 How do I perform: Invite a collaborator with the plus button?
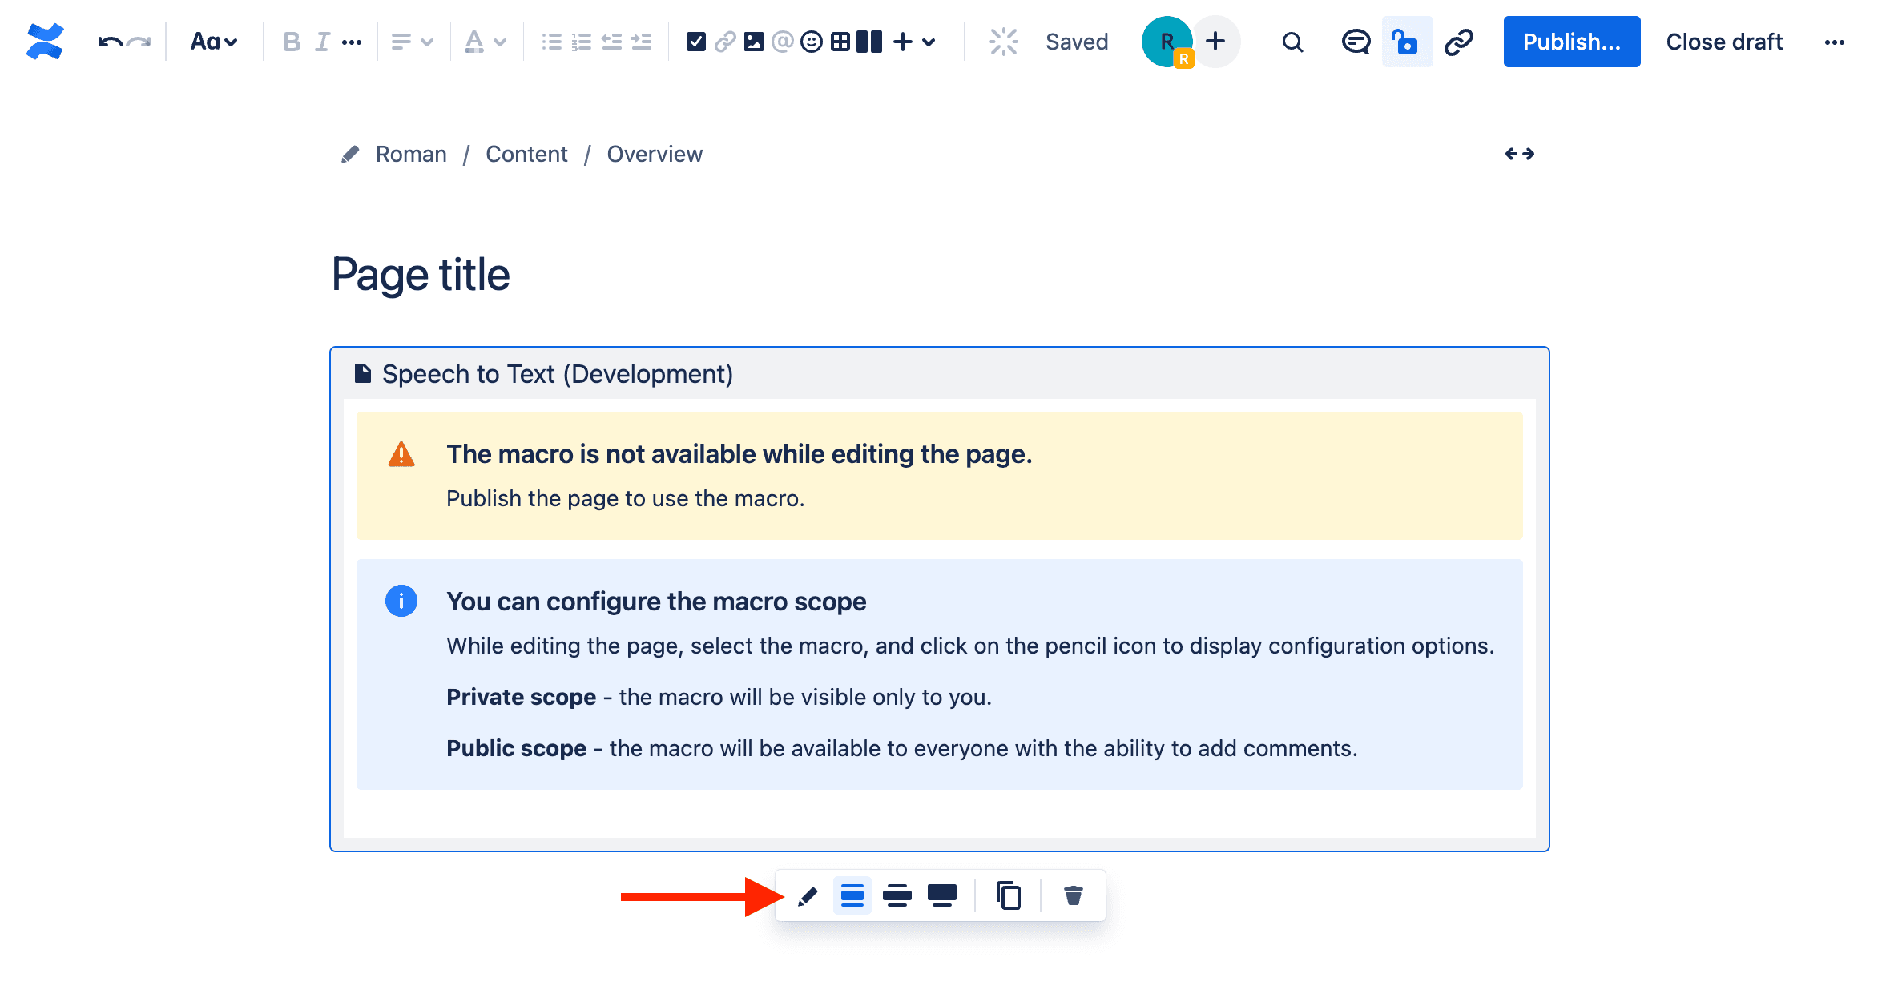click(x=1215, y=41)
